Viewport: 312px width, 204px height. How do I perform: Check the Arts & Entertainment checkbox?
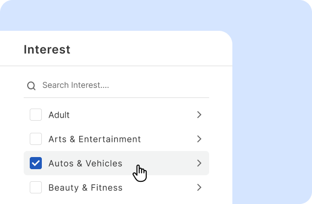pyautogui.click(x=36, y=139)
